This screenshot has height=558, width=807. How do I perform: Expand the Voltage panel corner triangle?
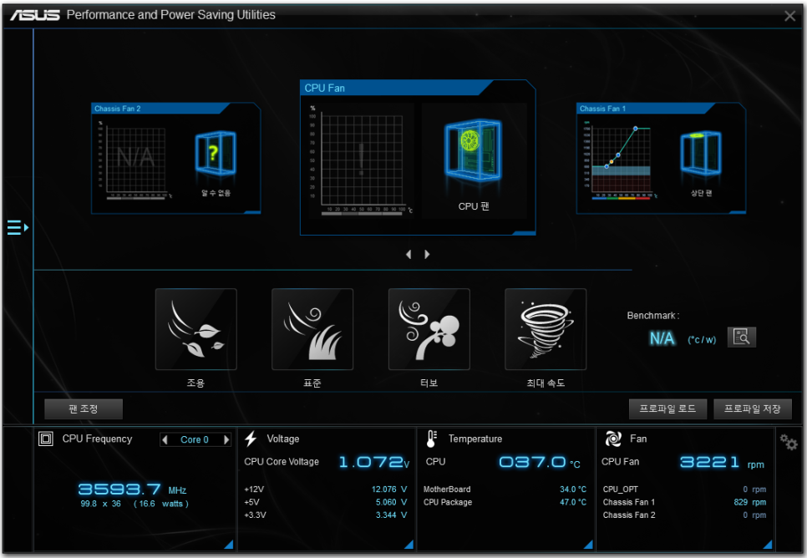tap(409, 544)
